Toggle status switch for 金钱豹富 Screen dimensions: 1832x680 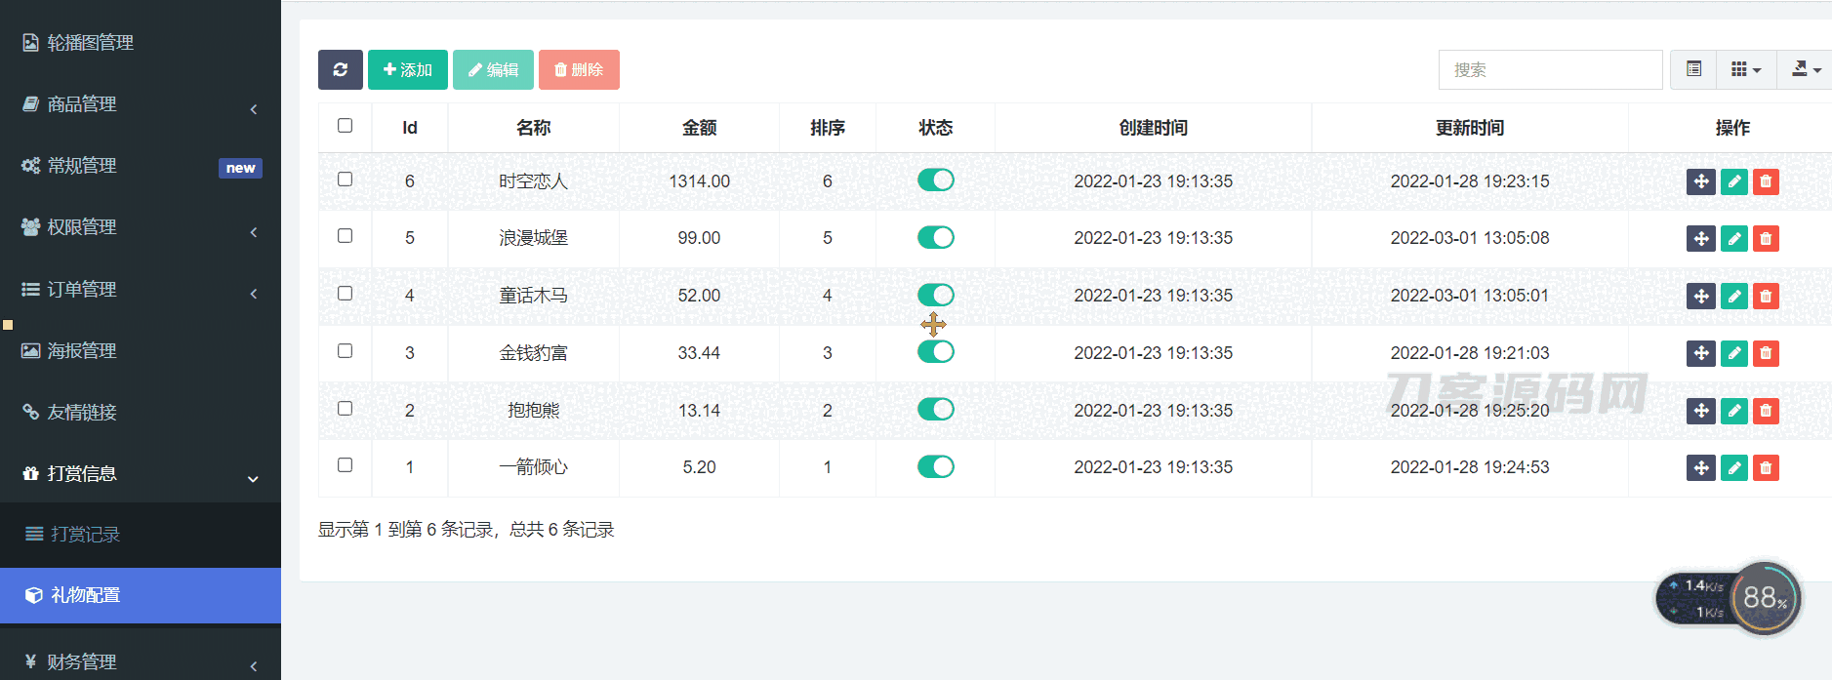pyautogui.click(x=935, y=351)
